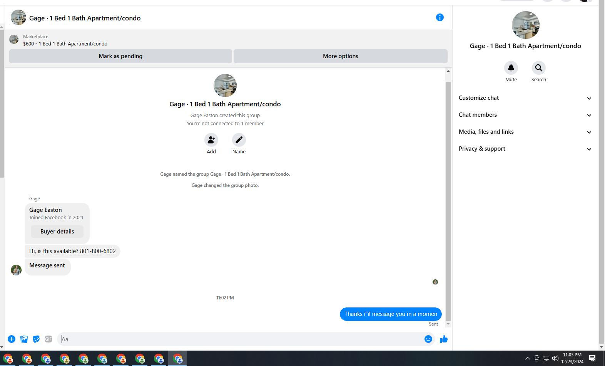Mute this conversation with bell icon
Screen dimensions: 605x366
pos(511,68)
